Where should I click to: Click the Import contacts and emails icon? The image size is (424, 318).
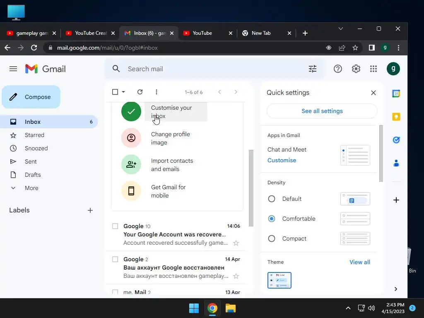point(131,164)
